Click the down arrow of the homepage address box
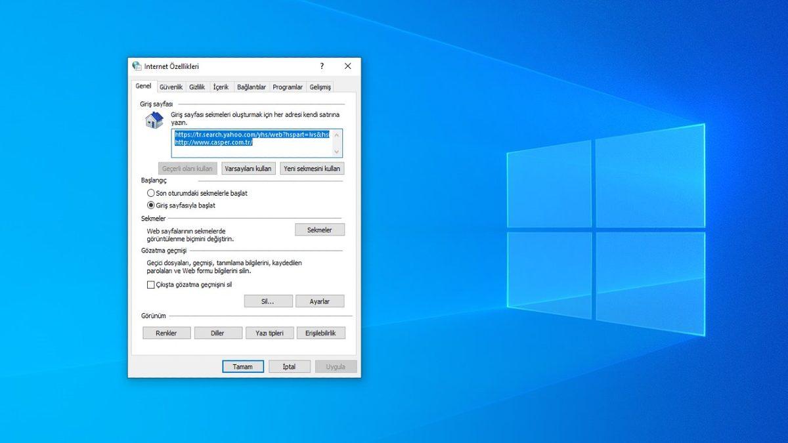 point(336,152)
